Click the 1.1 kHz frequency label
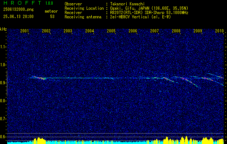 (3, 47)
